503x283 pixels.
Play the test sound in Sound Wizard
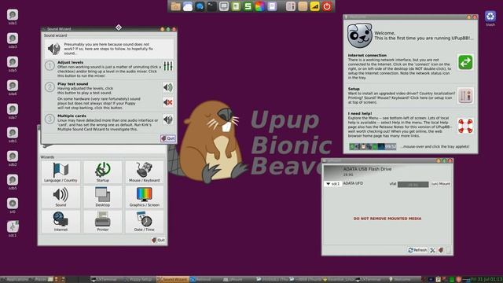point(167,87)
